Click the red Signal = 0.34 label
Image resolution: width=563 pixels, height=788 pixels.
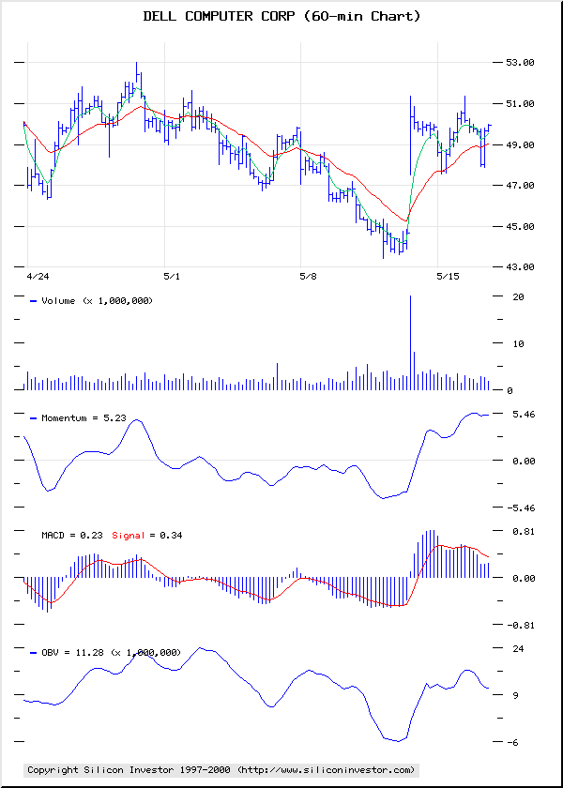pos(146,536)
